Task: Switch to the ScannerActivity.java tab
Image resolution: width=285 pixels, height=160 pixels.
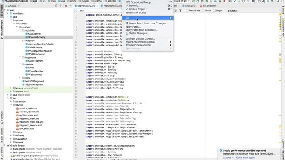Action: coord(86,6)
